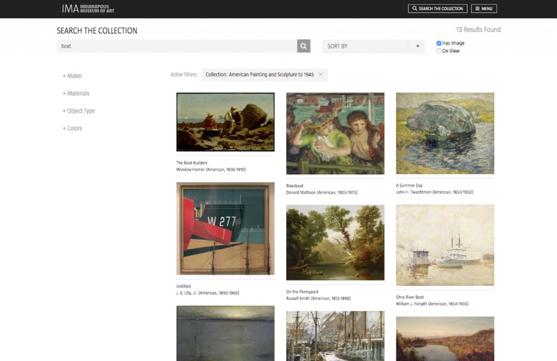Open Search the Collection in header
Screen dimensions: 557x361
(x=437, y=9)
